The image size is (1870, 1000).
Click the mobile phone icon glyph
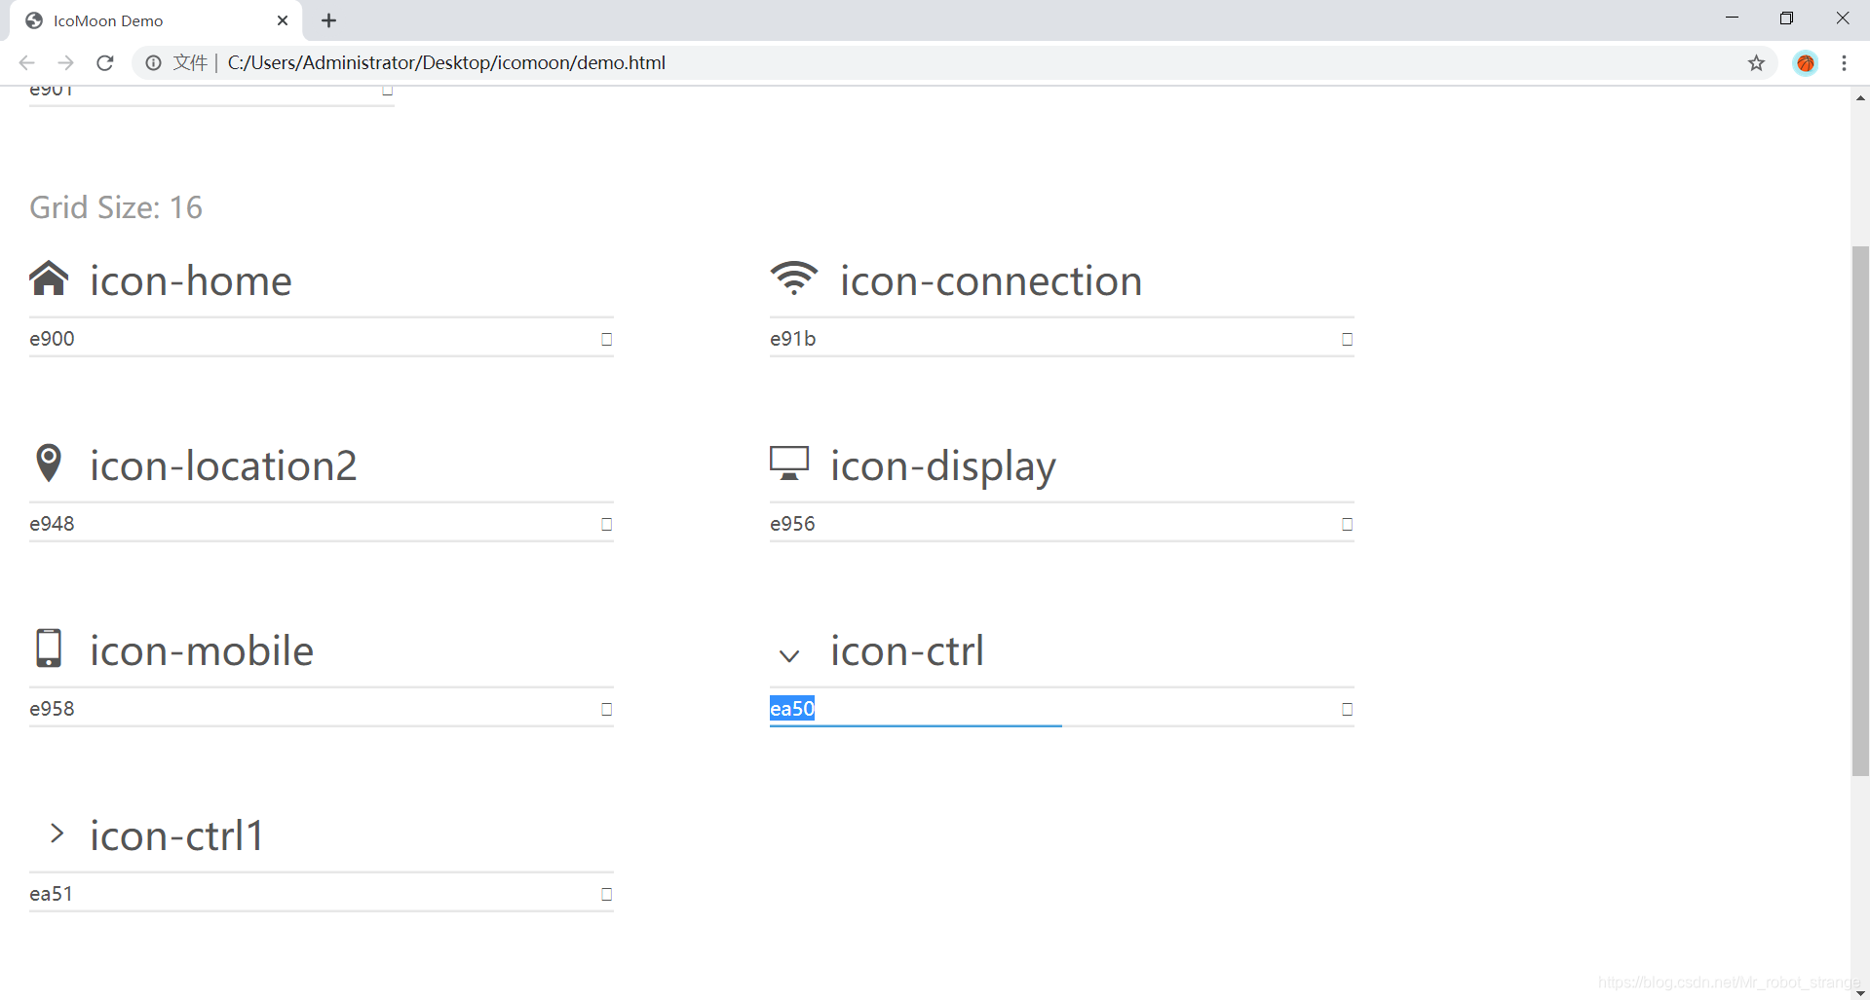(49, 648)
